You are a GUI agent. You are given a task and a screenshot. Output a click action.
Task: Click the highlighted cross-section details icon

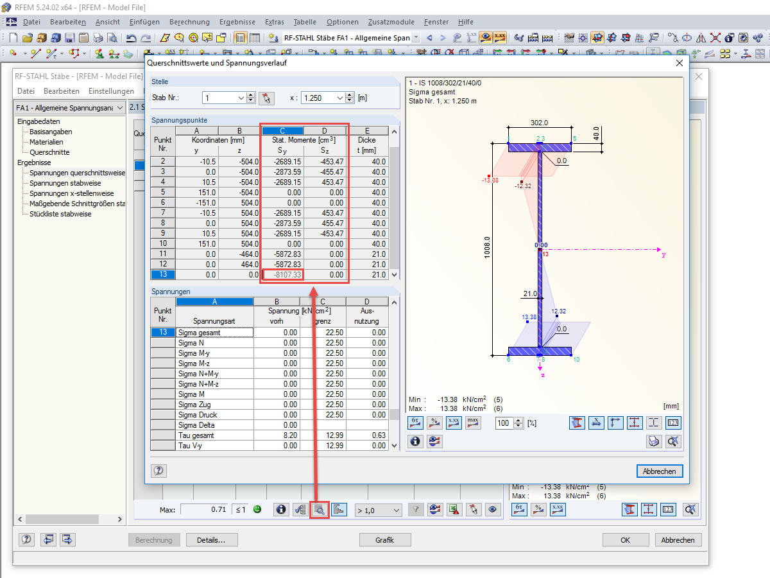coord(319,510)
